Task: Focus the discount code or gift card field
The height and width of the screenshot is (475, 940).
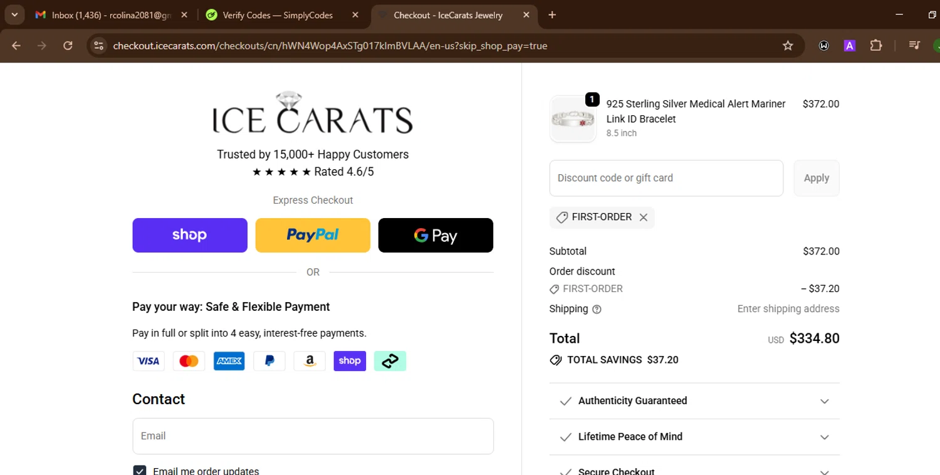Action: click(x=666, y=178)
